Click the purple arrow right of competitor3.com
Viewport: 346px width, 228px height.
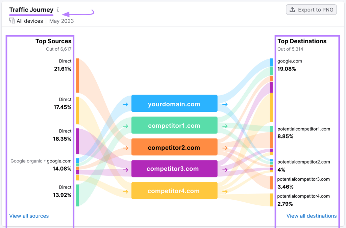225,169
